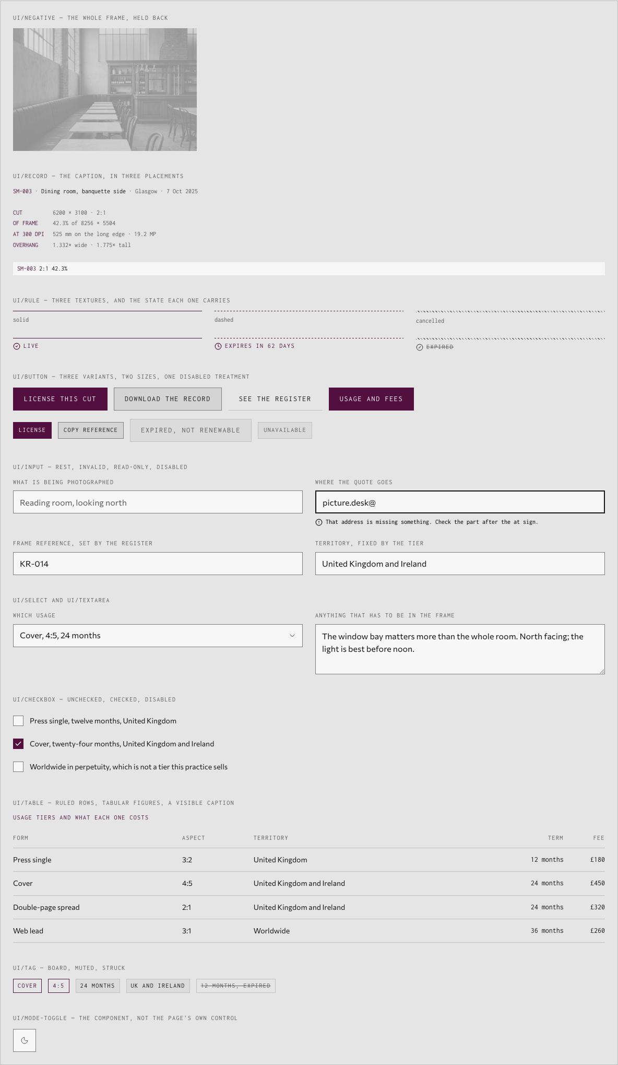Click the small License button

32,430
